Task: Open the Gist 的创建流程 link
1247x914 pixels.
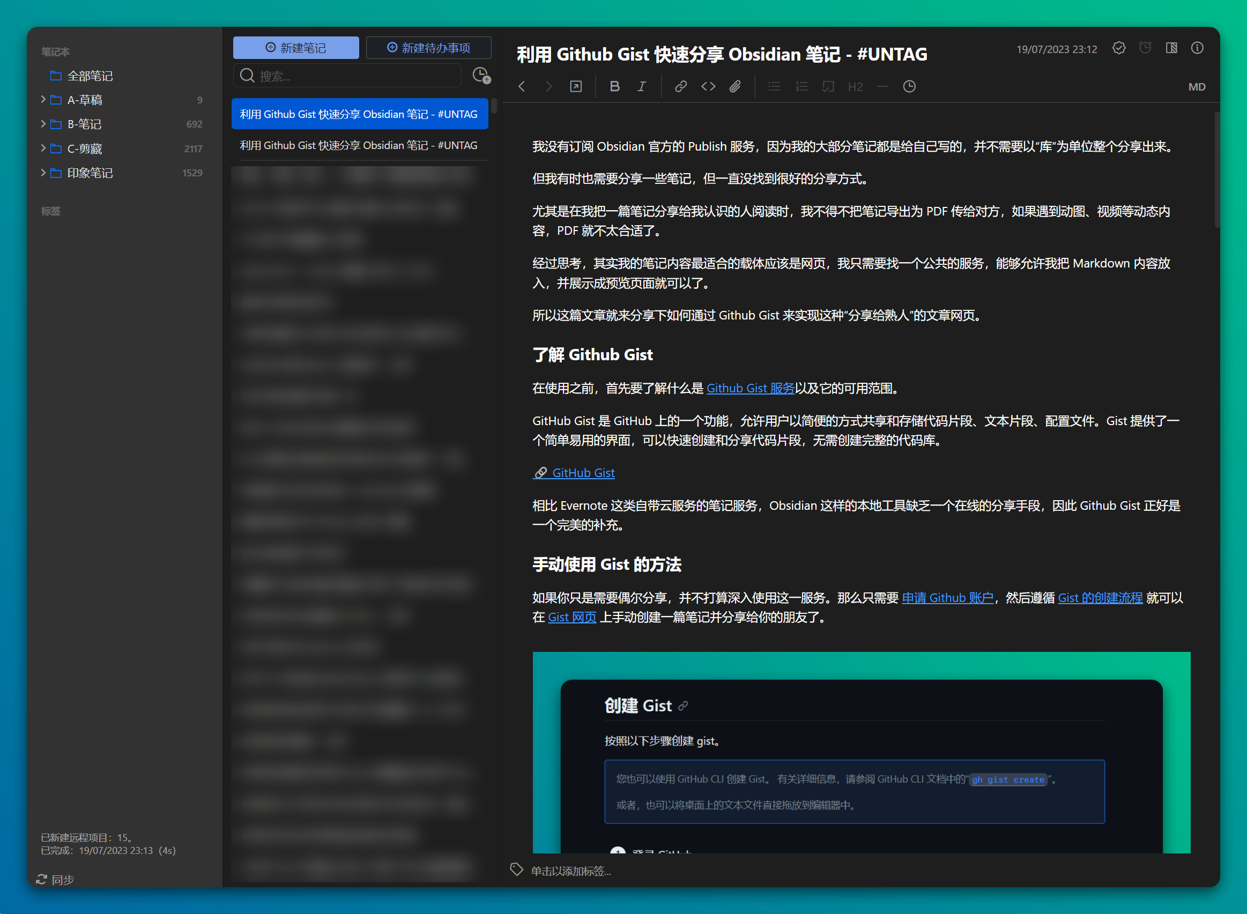Action: click(x=1101, y=598)
